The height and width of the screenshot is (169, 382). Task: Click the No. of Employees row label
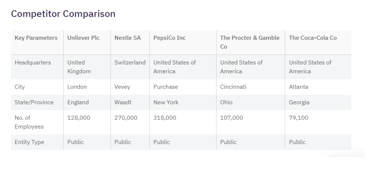click(29, 122)
